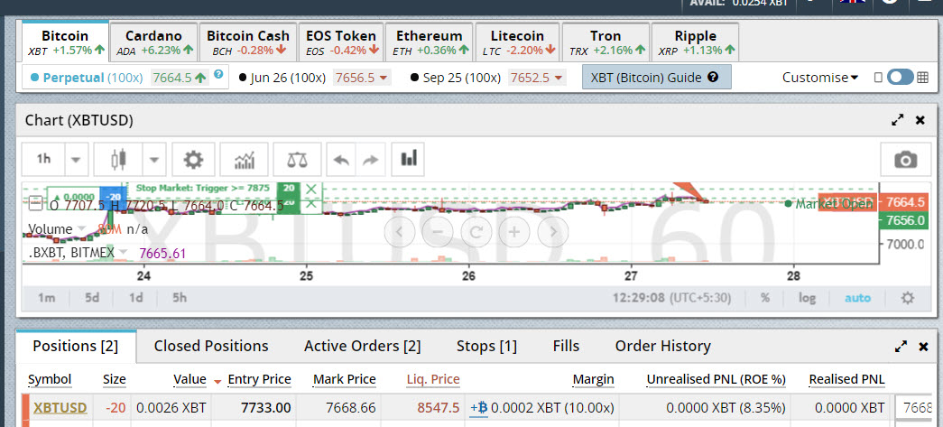Open the candlestick chart type selector
Screen dimensions: 943x427
click(x=119, y=160)
